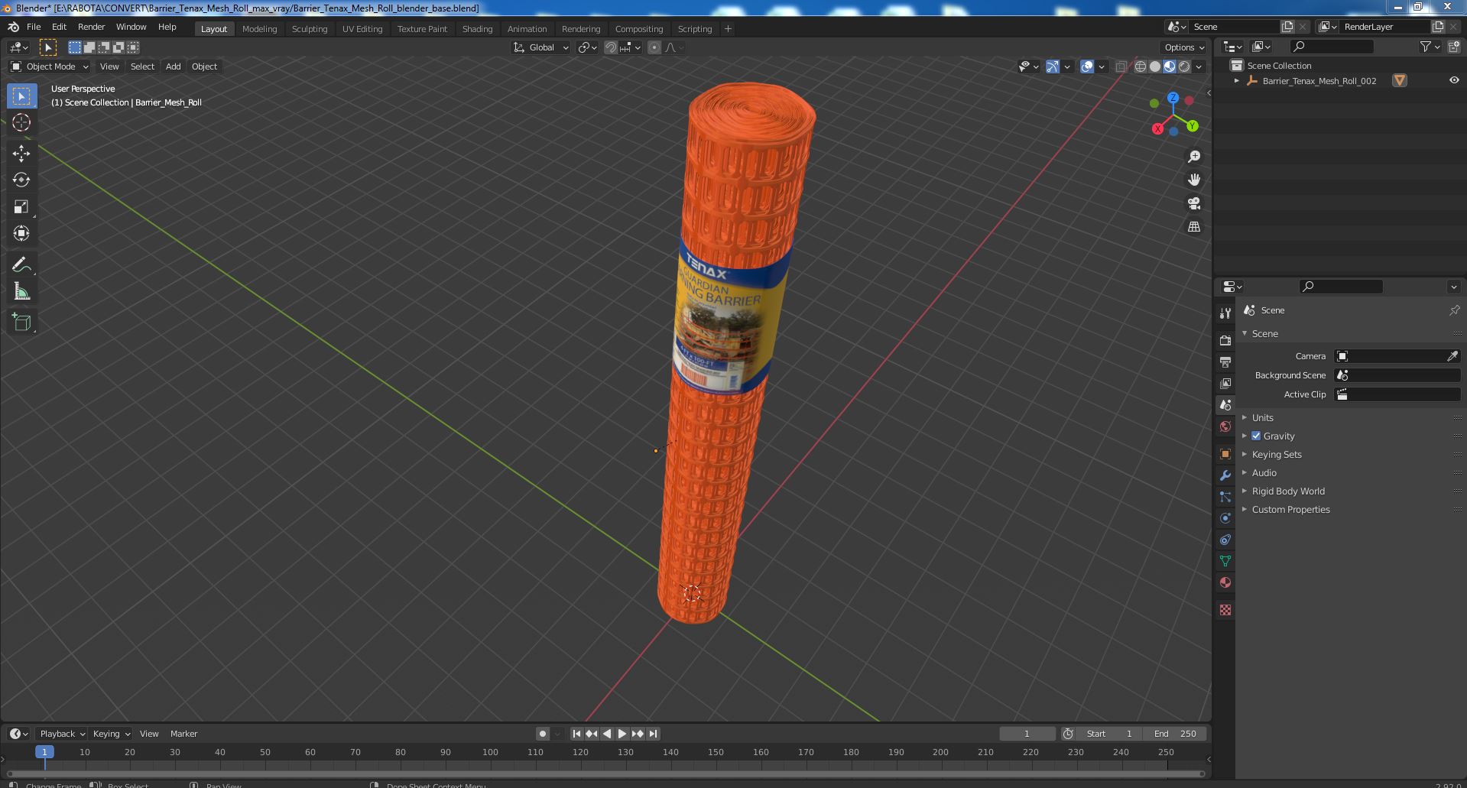Viewport: 1467px width, 788px height.
Task: Open the Tool properties tab
Action: (x=1225, y=313)
